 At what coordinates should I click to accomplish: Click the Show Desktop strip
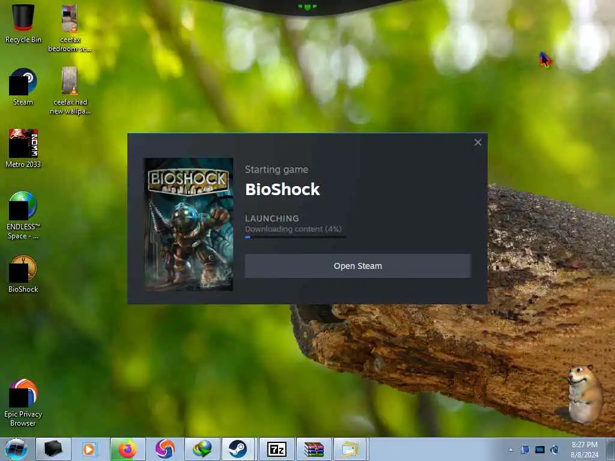610,449
